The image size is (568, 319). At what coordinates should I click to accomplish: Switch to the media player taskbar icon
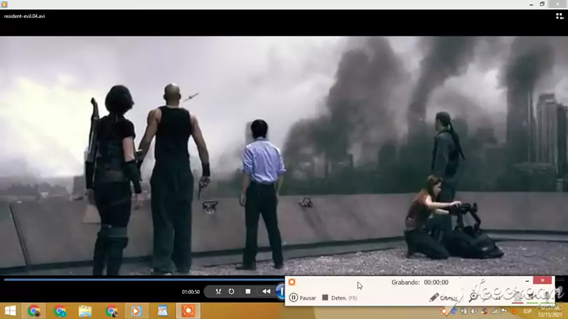[x=136, y=311]
